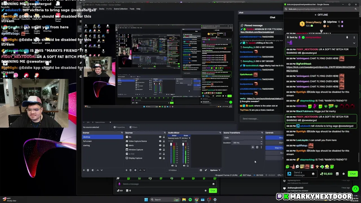Open emote picker in Kick message box
Image resolution: width=361 pixels, height=203 pixels.
tap(313, 174)
